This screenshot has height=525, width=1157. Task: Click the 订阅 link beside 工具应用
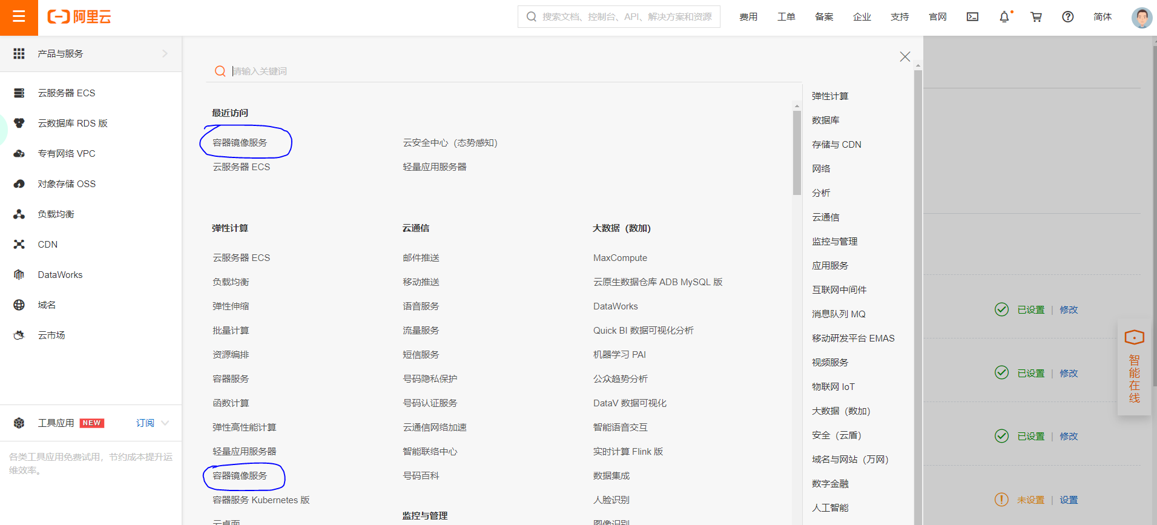[145, 423]
